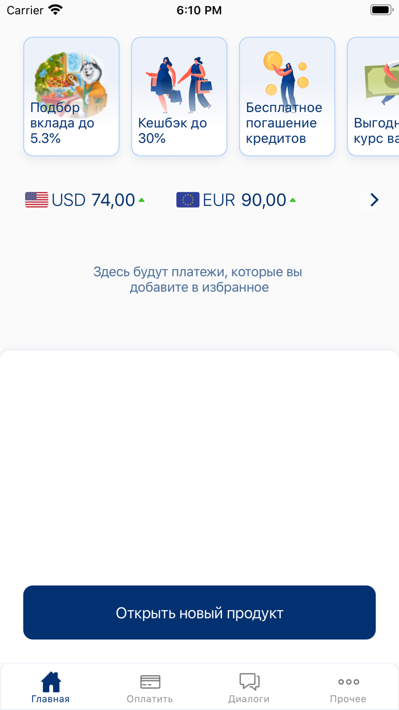Image resolution: width=399 pixels, height=710 pixels.
Task: Open the partially visible Выгодный курс card
Action: click(373, 97)
